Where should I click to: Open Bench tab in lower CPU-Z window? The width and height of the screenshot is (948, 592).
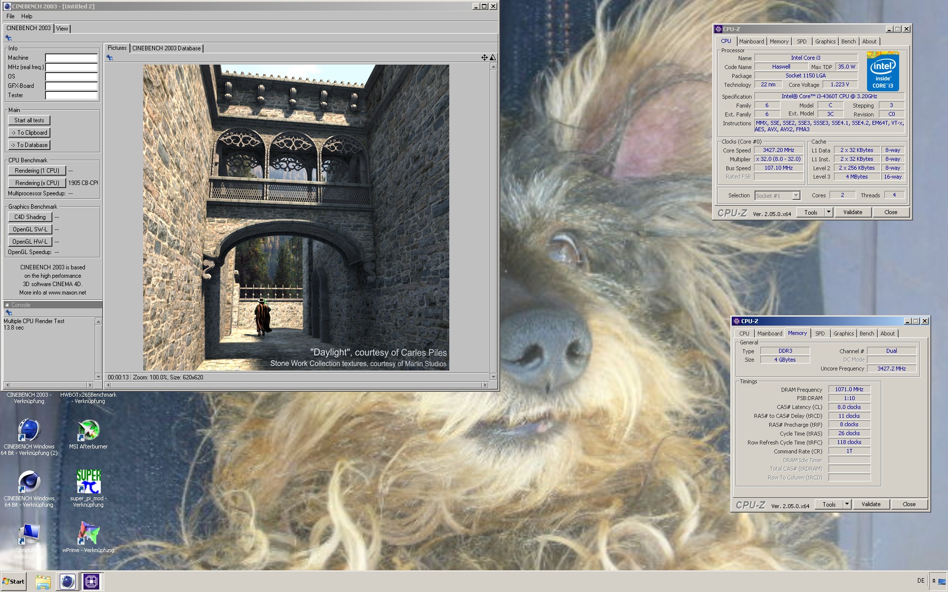(x=867, y=333)
